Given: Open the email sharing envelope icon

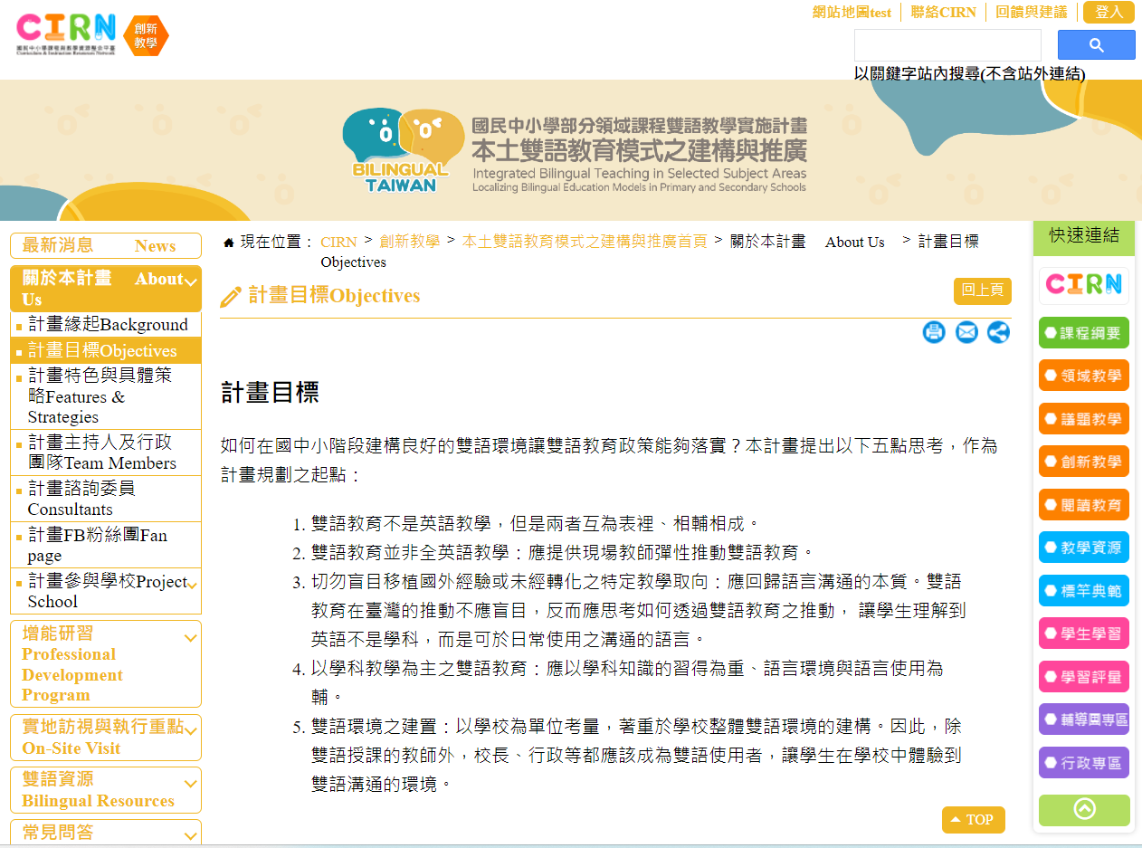Looking at the screenshot, I should (966, 332).
